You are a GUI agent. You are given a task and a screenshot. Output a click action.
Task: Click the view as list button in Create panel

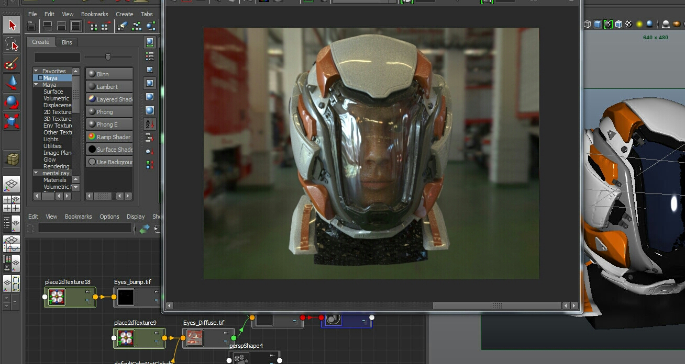(150, 56)
